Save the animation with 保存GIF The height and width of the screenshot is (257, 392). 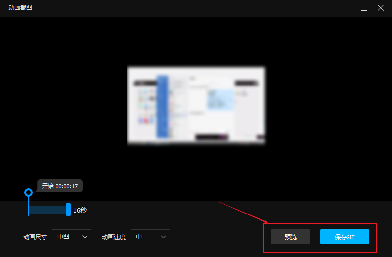point(345,237)
